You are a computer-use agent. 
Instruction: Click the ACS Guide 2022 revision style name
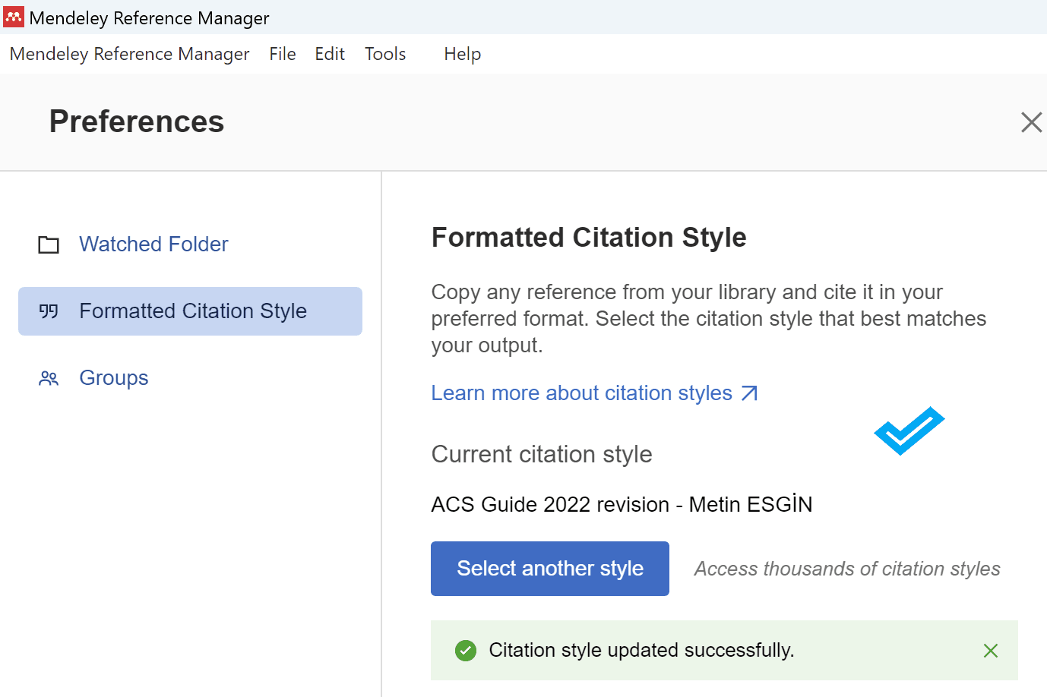point(622,504)
